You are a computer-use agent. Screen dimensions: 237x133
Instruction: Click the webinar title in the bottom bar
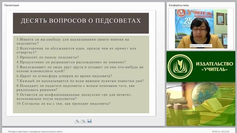(x=35, y=132)
